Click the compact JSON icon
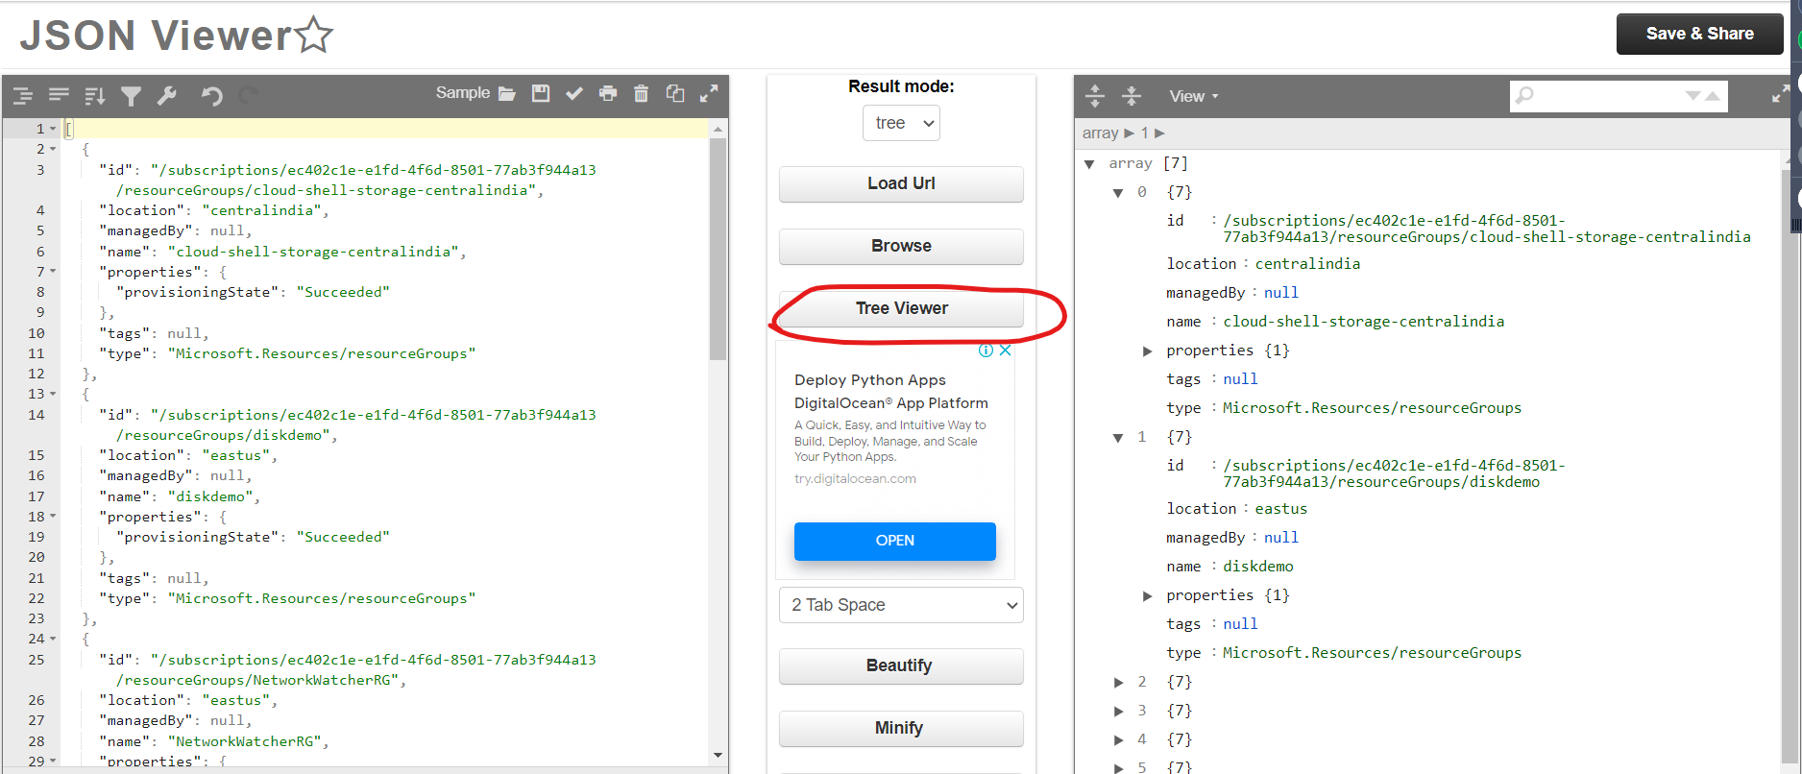The height and width of the screenshot is (774, 1802). [x=59, y=94]
